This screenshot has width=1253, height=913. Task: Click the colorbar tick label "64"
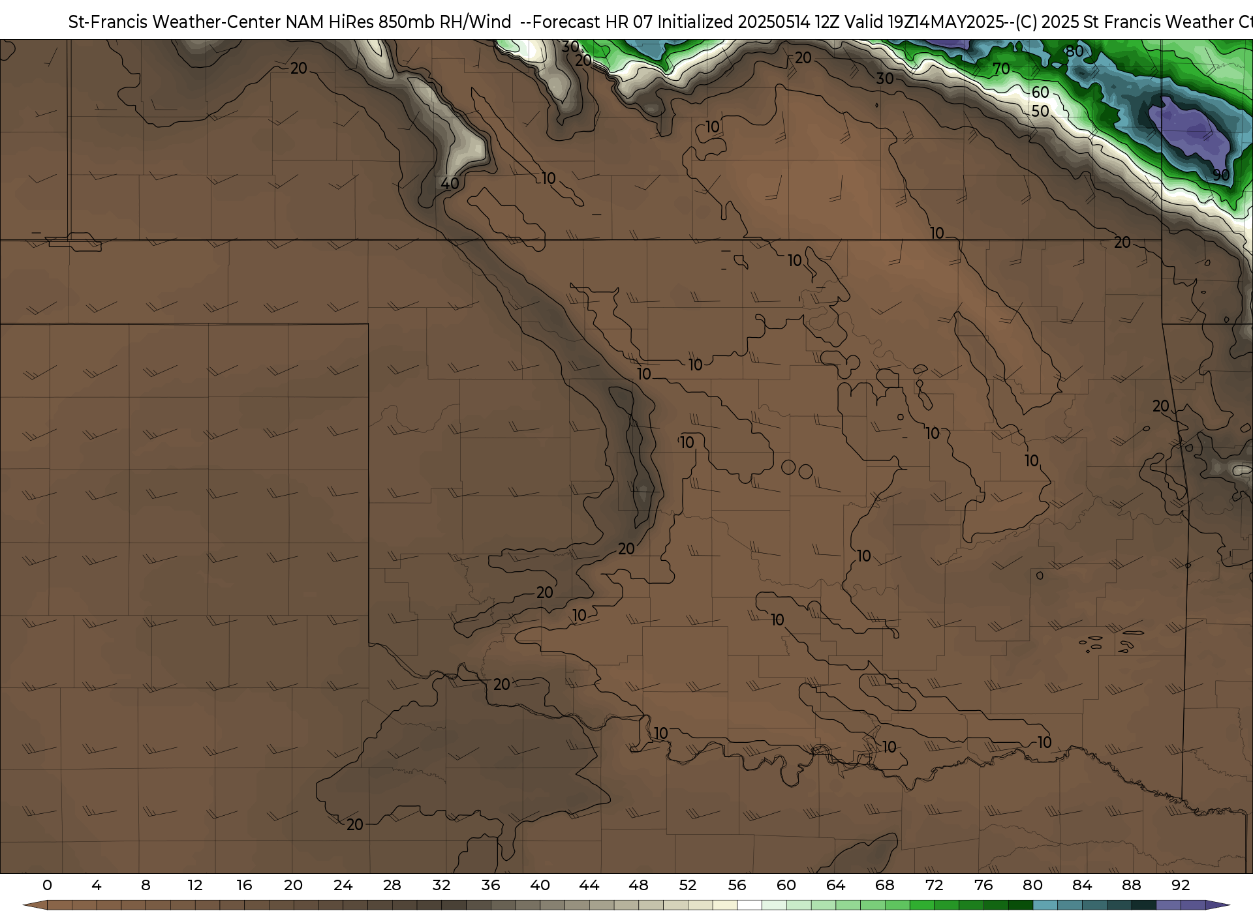(x=835, y=885)
